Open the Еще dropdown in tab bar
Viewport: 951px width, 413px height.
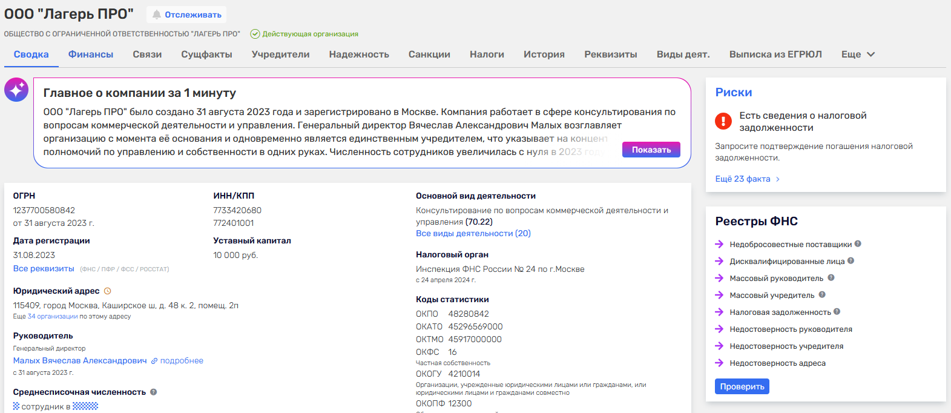pos(858,55)
